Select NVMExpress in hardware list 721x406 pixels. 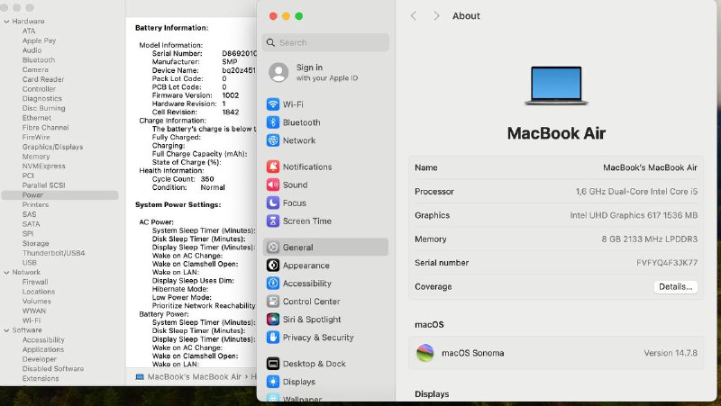[x=43, y=166]
